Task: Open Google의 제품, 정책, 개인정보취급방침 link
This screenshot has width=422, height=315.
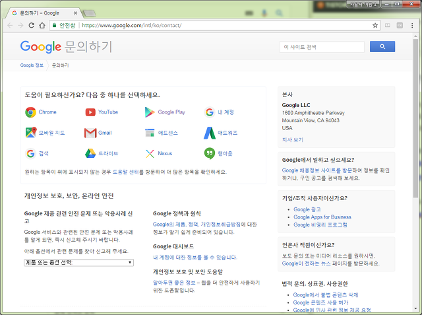Action: [196, 225]
